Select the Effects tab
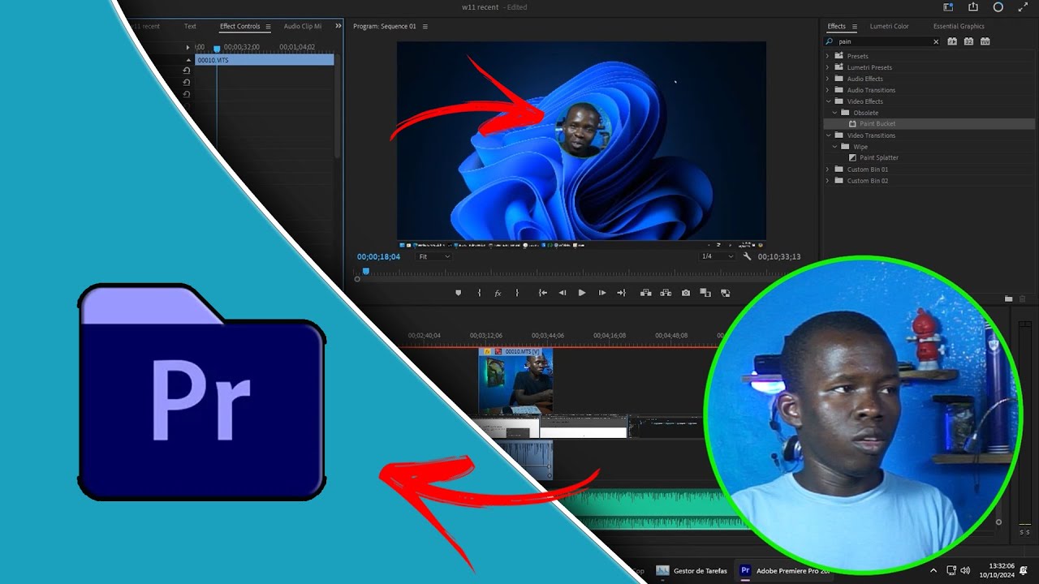1039x584 pixels. 836,26
